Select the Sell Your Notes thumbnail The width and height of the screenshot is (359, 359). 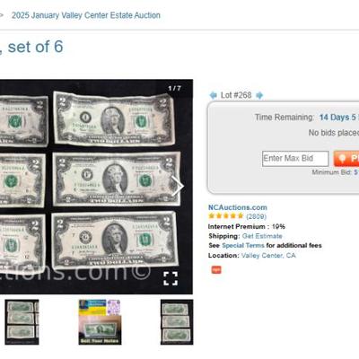pos(100,322)
